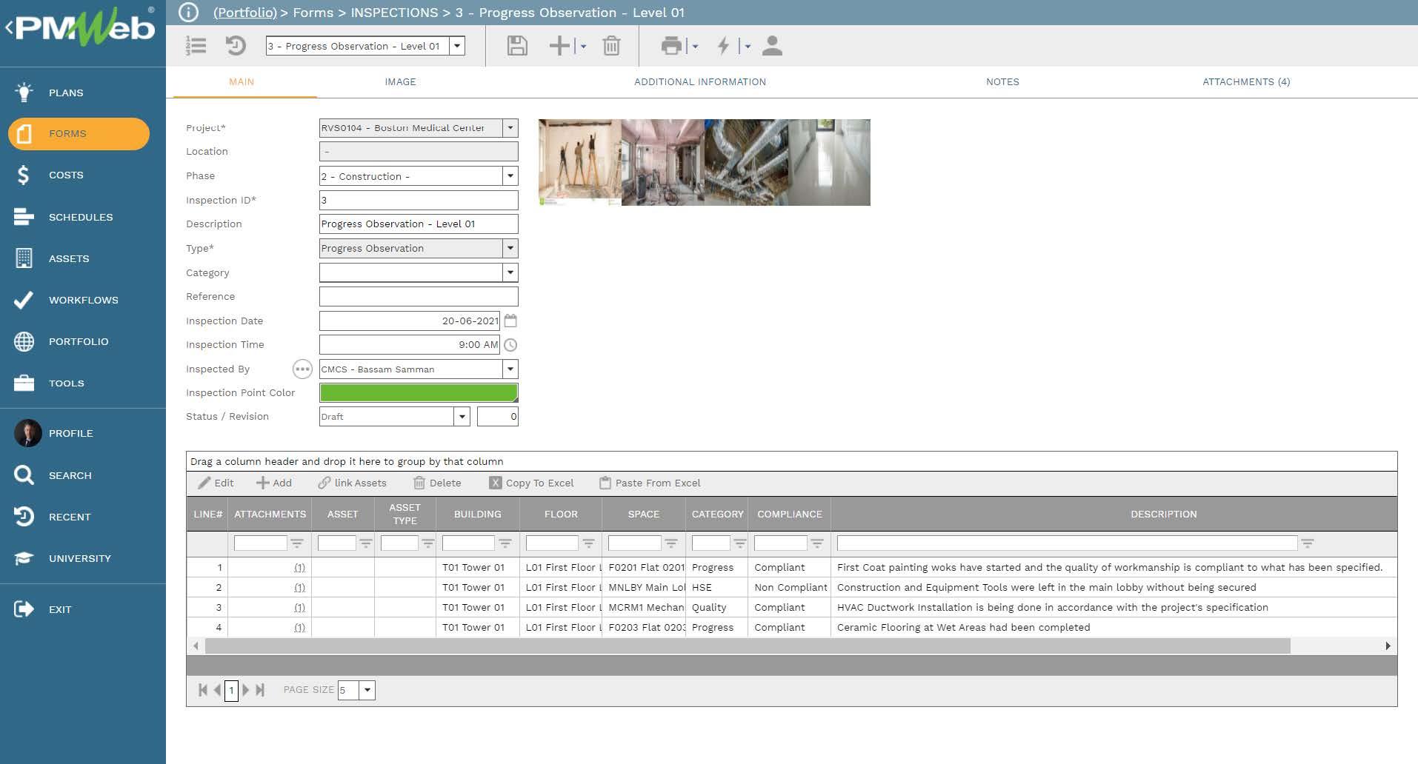Save the inspection record
This screenshot has width=1418, height=764.
tap(517, 46)
